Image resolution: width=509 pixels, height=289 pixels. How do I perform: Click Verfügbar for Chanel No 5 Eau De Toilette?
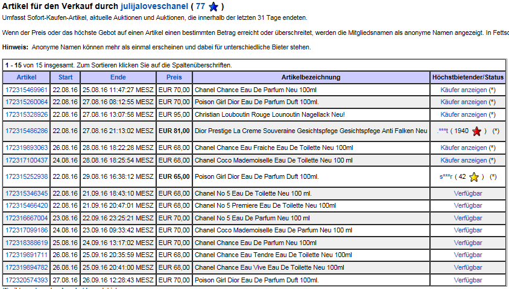pyautogui.click(x=468, y=193)
